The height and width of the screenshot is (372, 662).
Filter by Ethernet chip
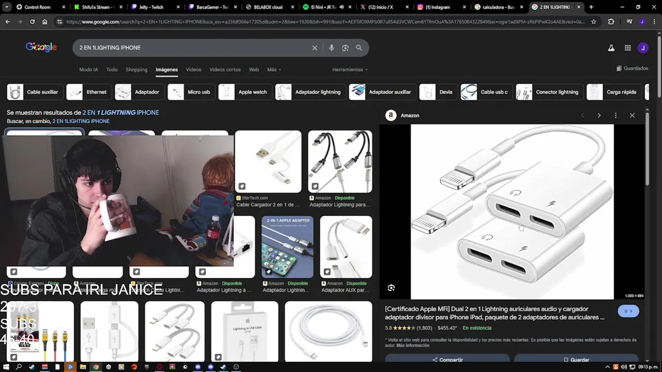click(x=88, y=92)
